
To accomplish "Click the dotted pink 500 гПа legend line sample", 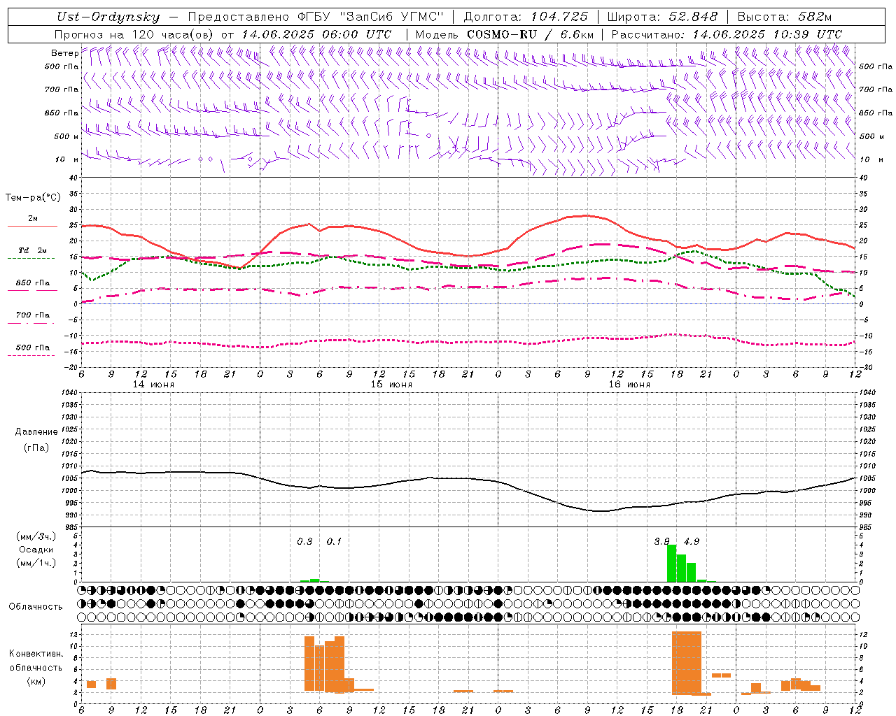I will 31,355.
